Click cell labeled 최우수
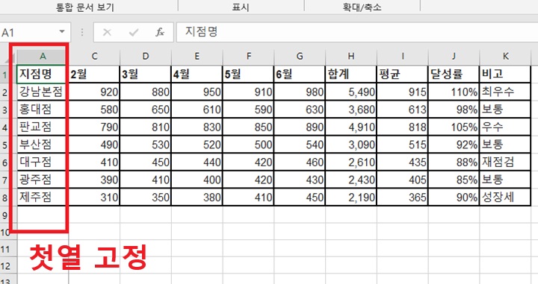Image resolution: width=538 pixels, height=284 pixels. pos(505,92)
